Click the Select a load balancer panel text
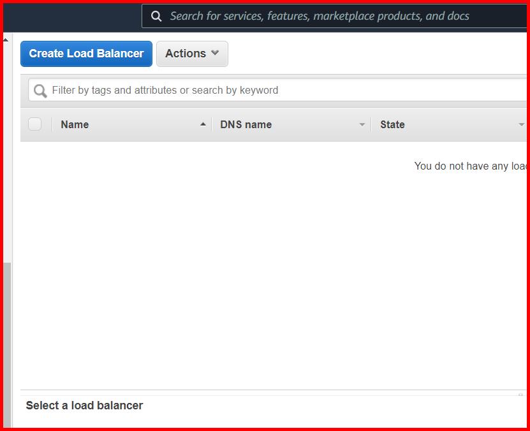This screenshot has height=431, width=530. pos(84,405)
